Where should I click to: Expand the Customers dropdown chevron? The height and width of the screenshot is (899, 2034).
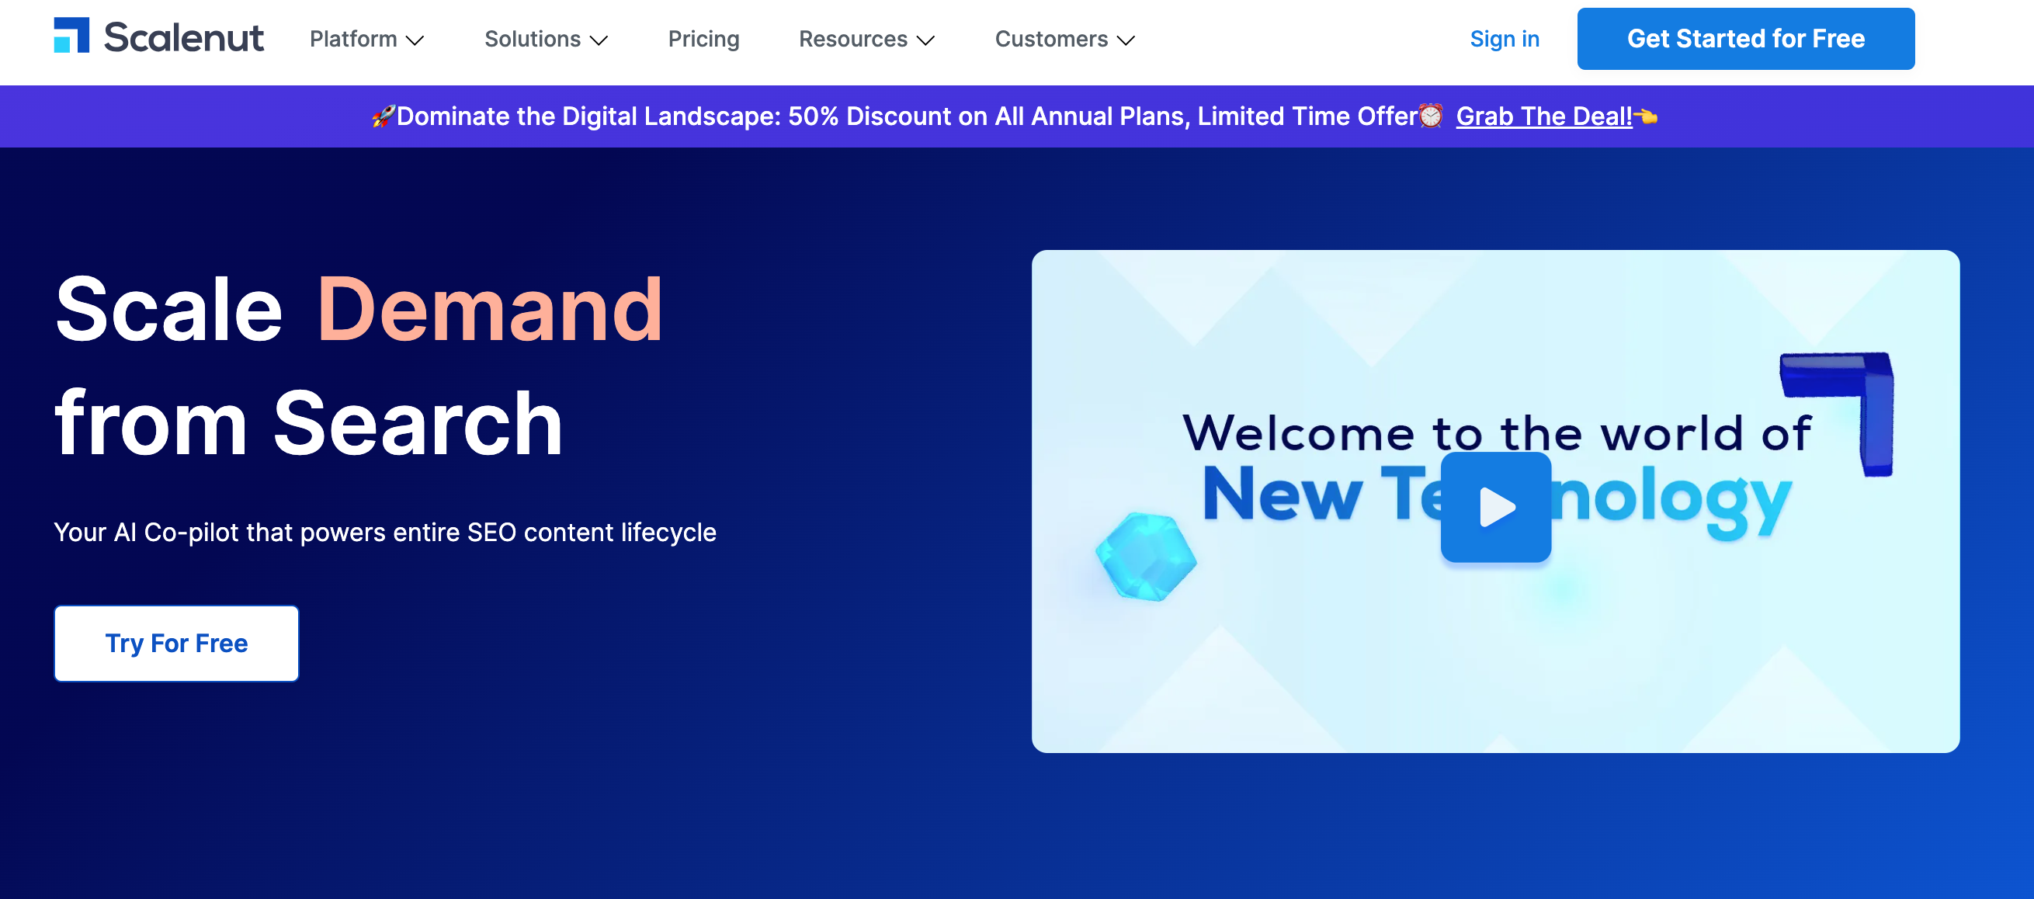click(1126, 40)
